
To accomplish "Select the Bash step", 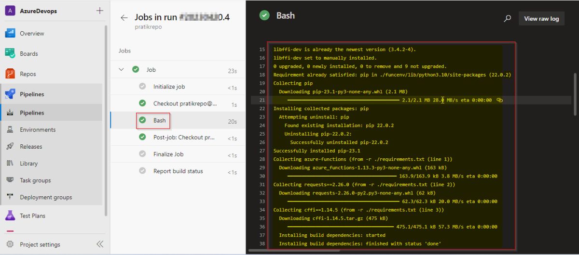I will (x=178, y=121).
